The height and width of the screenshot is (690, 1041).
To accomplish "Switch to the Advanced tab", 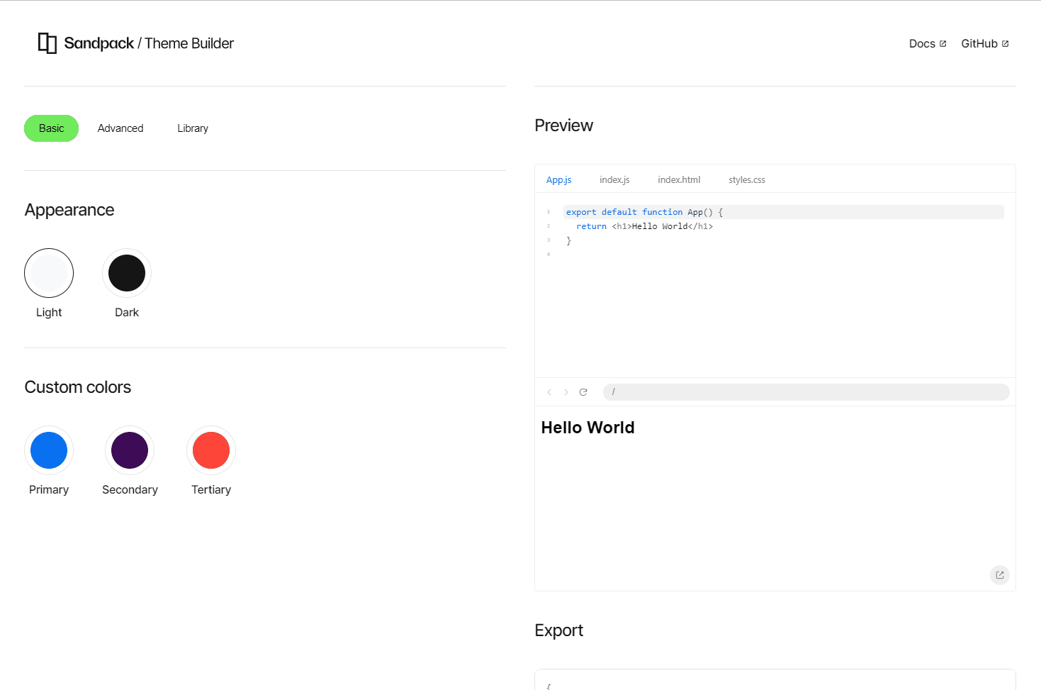I will click(120, 128).
